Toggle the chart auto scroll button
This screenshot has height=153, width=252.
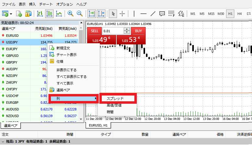tap(91, 13)
